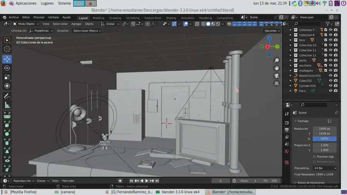Image resolution: width=347 pixels, height=195 pixels.
Task: Select the Measure tool
Action: pyautogui.click(x=7, y=105)
